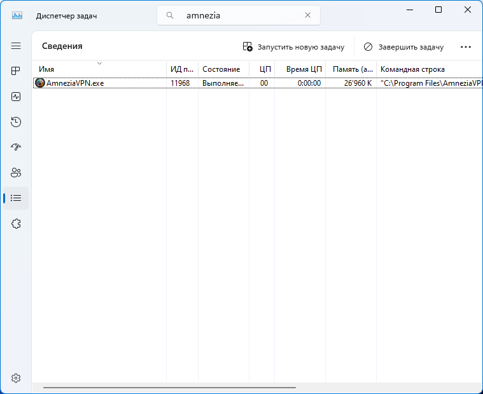Clear the amnezia search text

coord(308,16)
